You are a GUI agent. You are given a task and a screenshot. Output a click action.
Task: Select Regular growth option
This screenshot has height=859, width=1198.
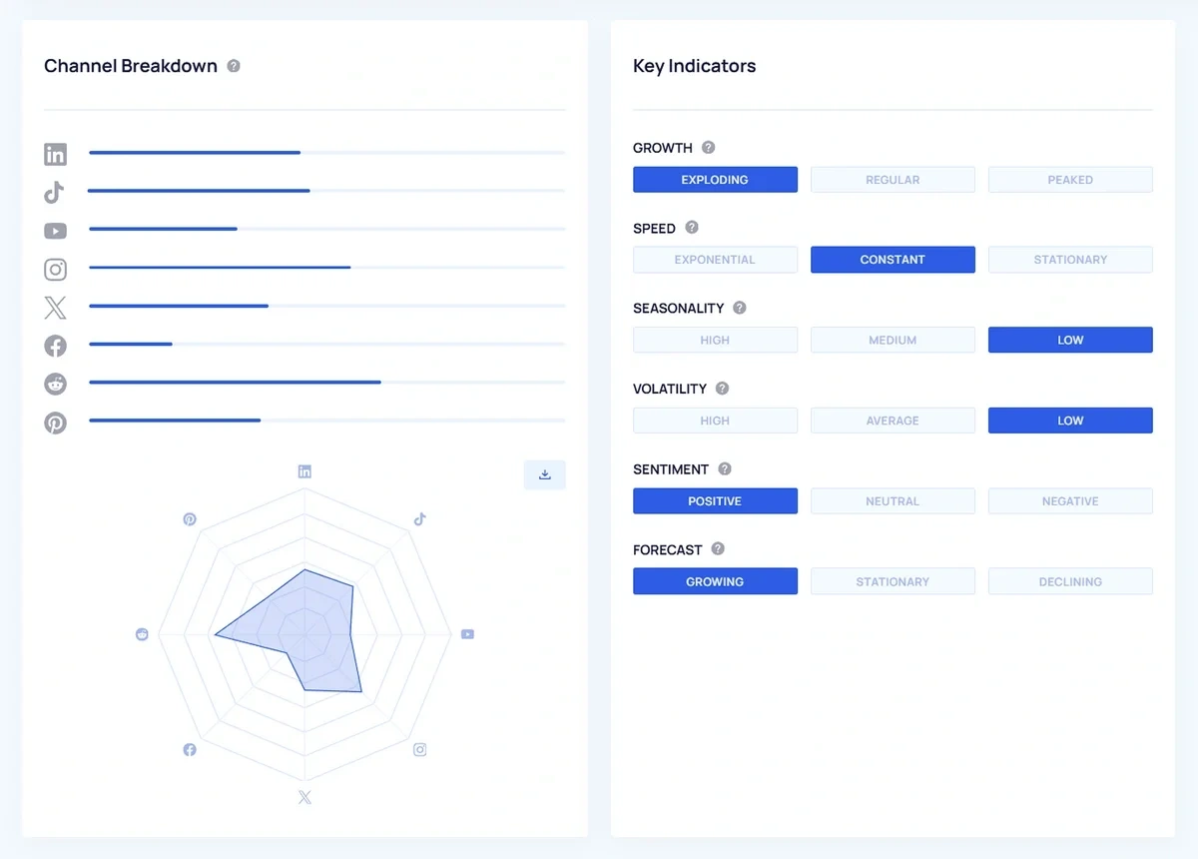point(893,180)
